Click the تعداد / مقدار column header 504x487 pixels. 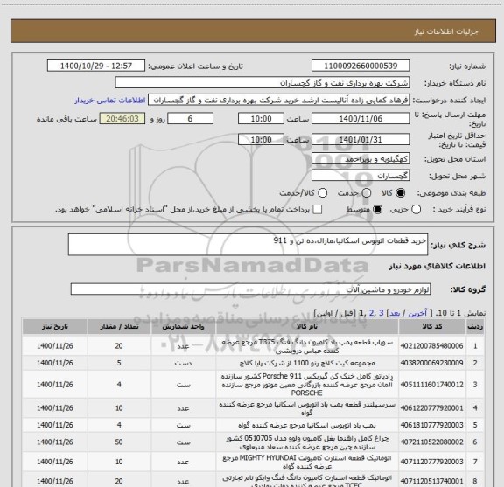click(119, 327)
